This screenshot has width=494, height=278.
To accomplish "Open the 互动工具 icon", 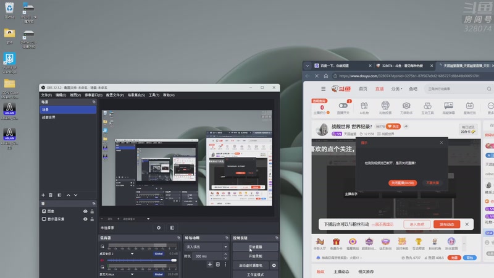I will (427, 107).
